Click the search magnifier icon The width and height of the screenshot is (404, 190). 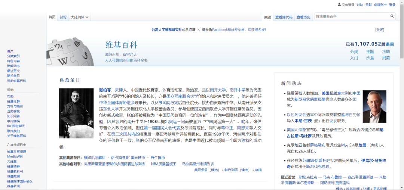[x=392, y=16]
